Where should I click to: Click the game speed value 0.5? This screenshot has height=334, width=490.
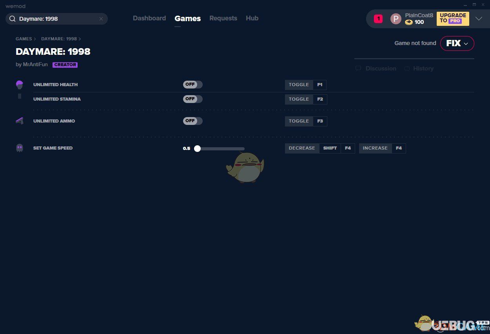[x=187, y=148]
